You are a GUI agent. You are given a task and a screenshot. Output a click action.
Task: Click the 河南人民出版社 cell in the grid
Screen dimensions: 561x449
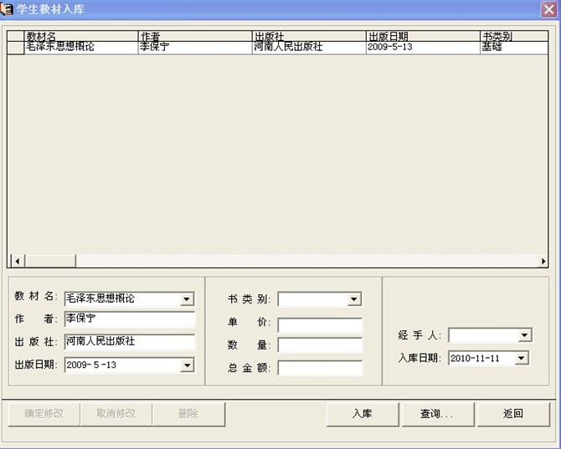tap(309, 48)
